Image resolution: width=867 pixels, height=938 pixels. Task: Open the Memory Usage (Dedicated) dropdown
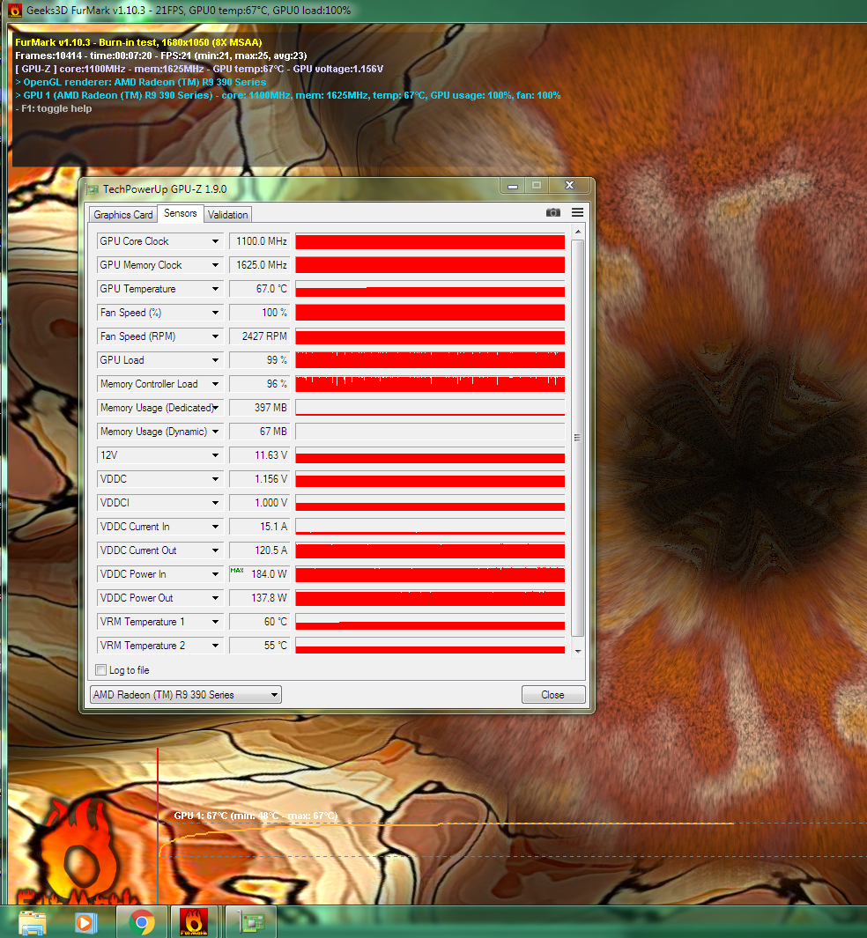pos(215,408)
